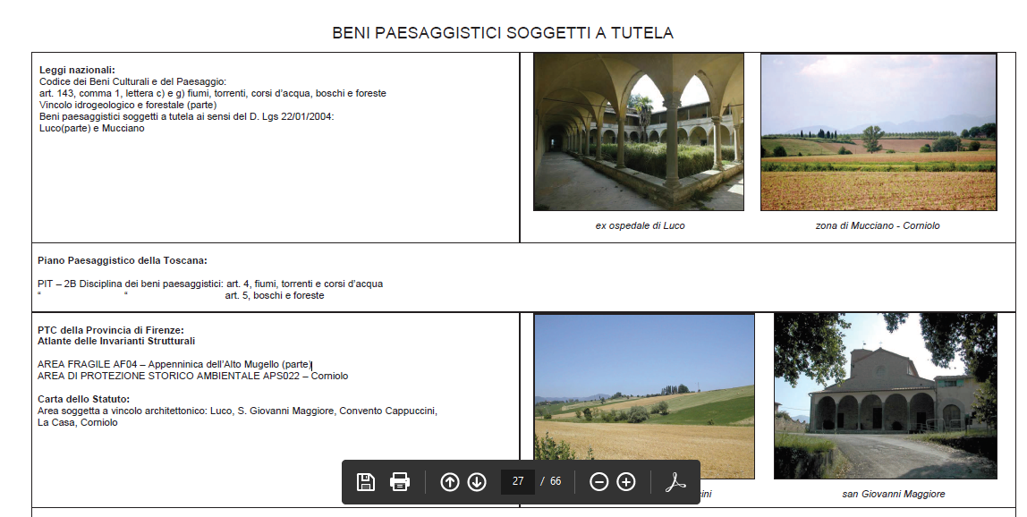
Task: Go to the next page with the down arrow
Action: [x=477, y=482]
